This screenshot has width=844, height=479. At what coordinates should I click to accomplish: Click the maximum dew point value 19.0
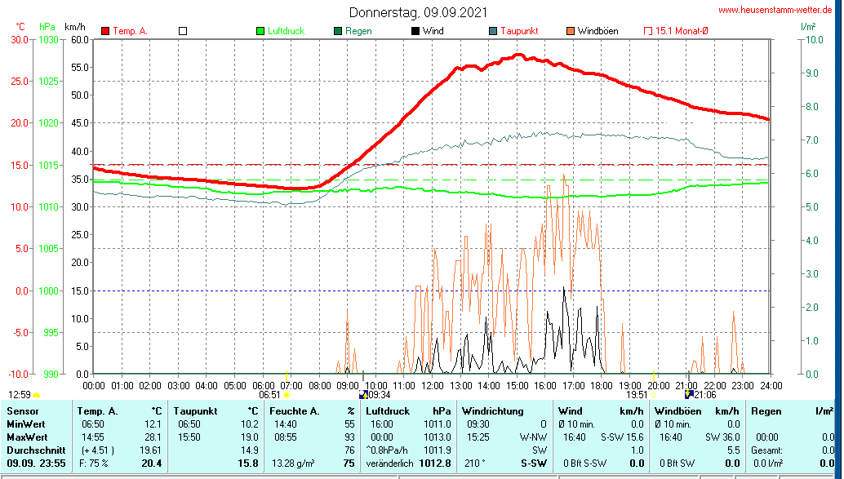point(250,437)
